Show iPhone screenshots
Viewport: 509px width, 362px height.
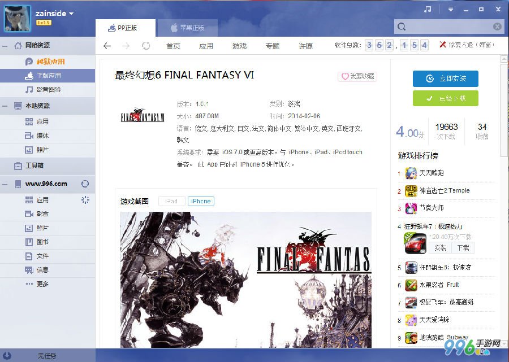click(201, 201)
